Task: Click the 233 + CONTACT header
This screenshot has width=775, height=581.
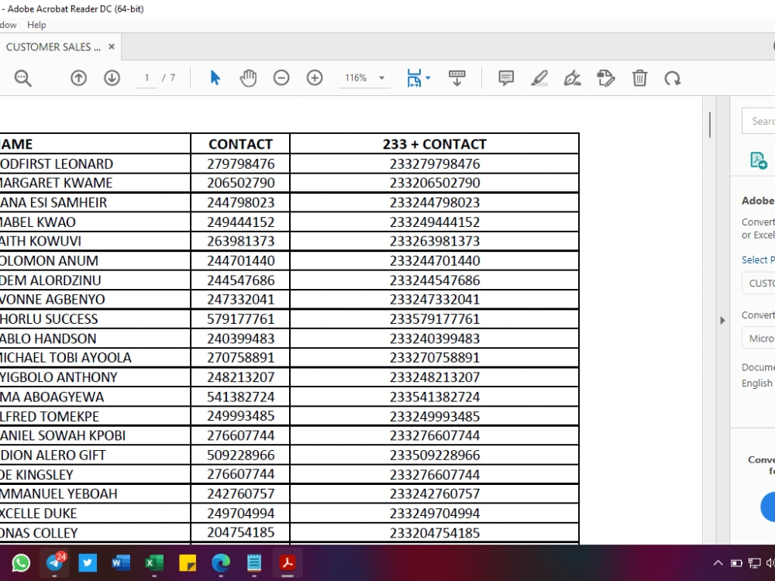Action: tap(435, 144)
